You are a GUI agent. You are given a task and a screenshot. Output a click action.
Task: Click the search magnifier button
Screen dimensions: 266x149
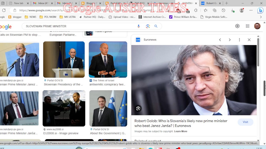click(x=156, y=26)
